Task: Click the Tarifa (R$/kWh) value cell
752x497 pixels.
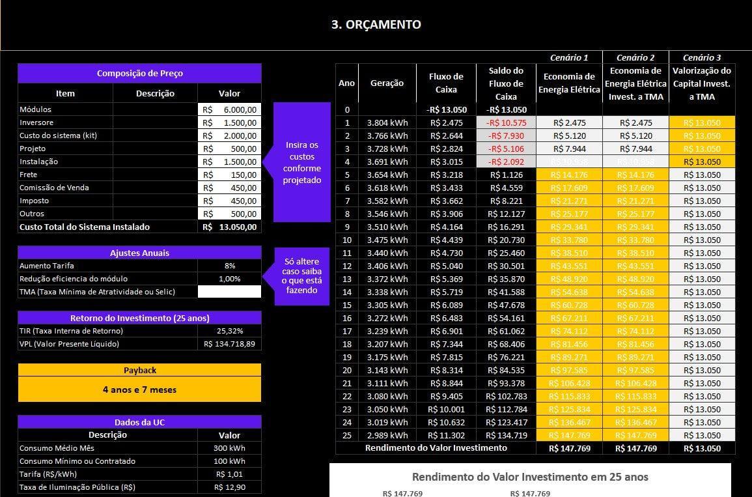Action: click(x=229, y=474)
